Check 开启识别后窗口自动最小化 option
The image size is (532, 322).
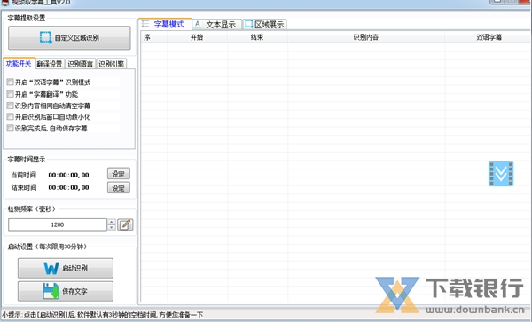pyautogui.click(x=10, y=117)
